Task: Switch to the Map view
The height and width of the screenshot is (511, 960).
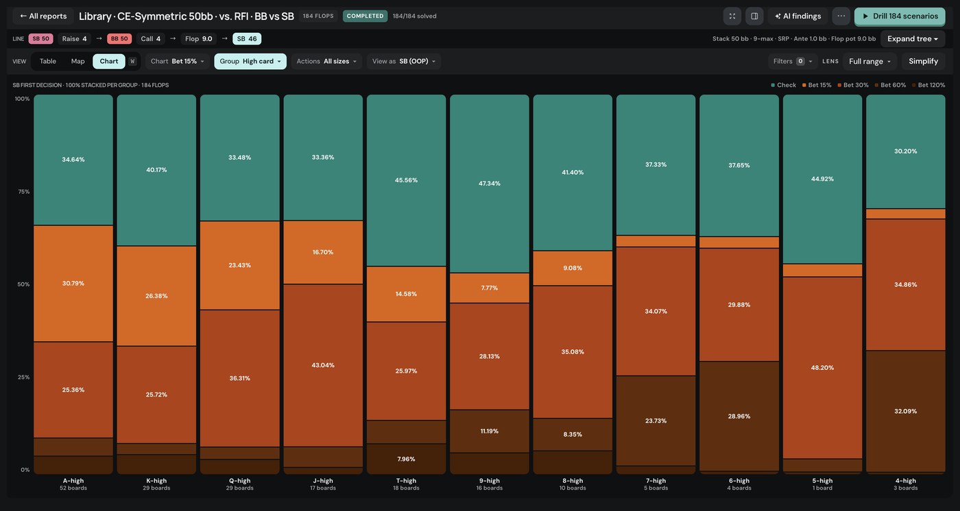Action: [78, 62]
